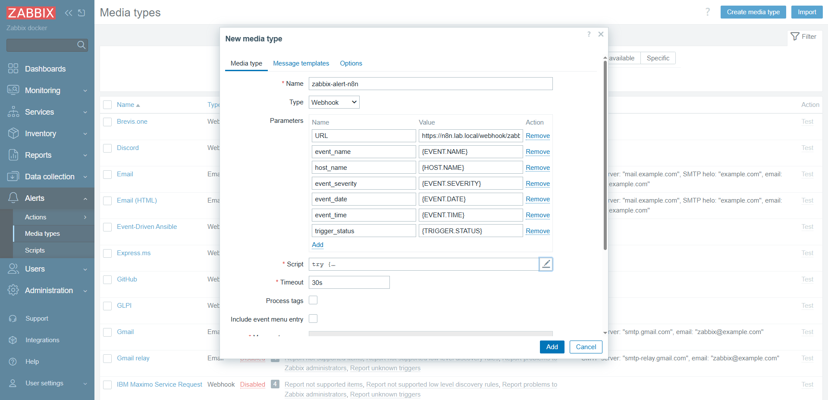Collapse the sidebar with double-arrow icon
This screenshot has width=828, height=400.
[69, 13]
